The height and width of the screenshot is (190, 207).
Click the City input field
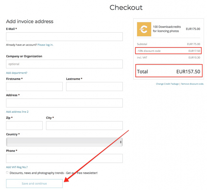tap(84, 125)
